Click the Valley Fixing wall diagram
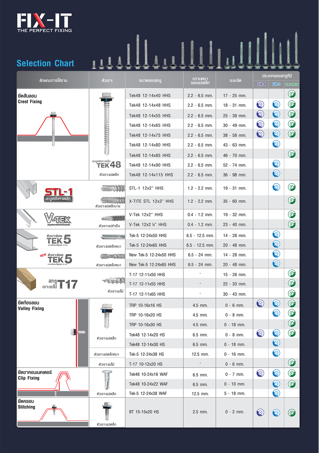The width and height of the screenshot is (319, 453). pos(79,333)
